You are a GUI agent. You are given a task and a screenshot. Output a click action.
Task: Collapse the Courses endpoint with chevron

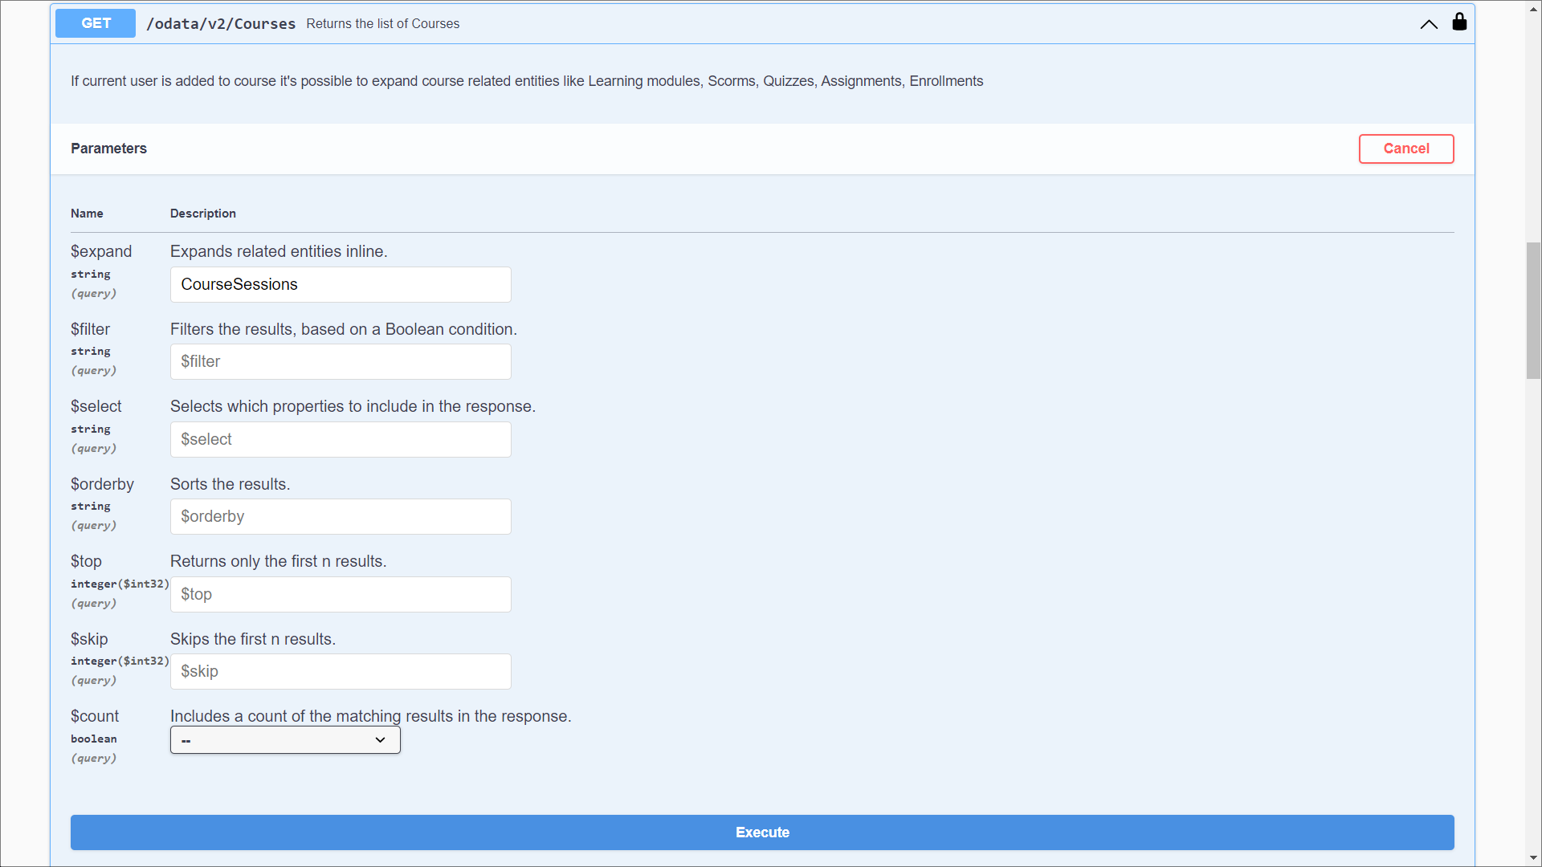(x=1429, y=24)
